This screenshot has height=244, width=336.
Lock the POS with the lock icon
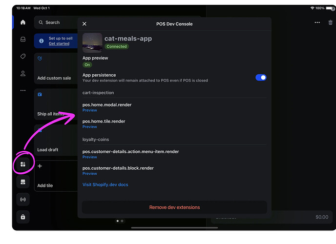tap(23, 217)
